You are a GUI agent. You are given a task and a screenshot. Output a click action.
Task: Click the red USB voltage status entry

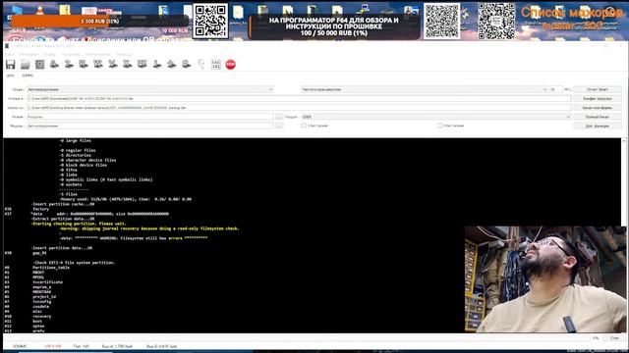52,346
